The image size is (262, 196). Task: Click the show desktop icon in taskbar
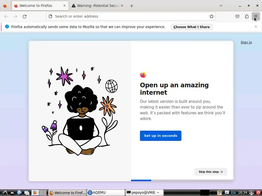(x=27, y=193)
